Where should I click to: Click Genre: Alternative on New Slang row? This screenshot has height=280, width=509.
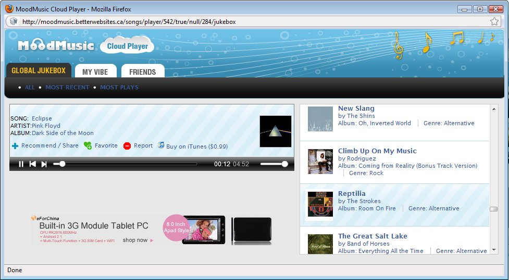point(449,123)
